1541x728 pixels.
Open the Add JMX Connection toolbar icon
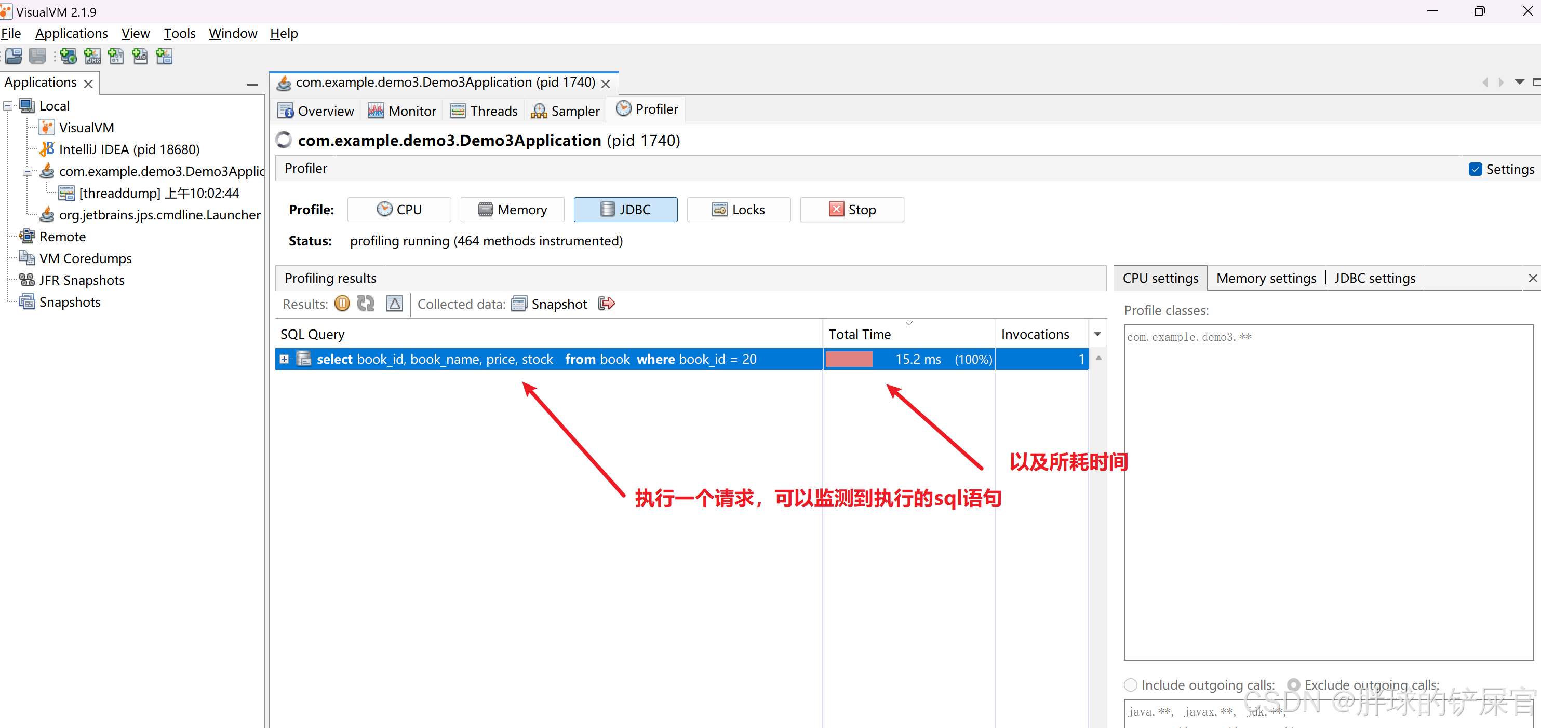(x=92, y=56)
